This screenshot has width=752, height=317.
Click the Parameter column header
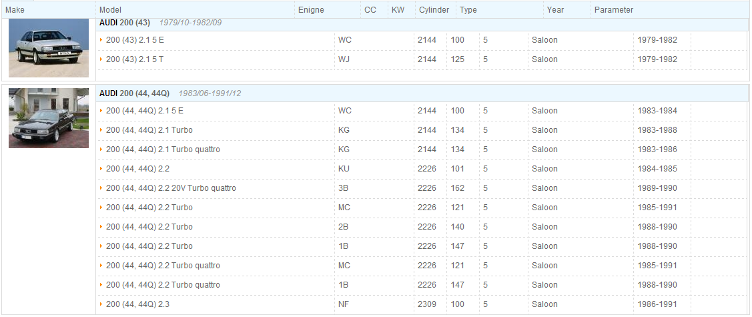pos(614,9)
